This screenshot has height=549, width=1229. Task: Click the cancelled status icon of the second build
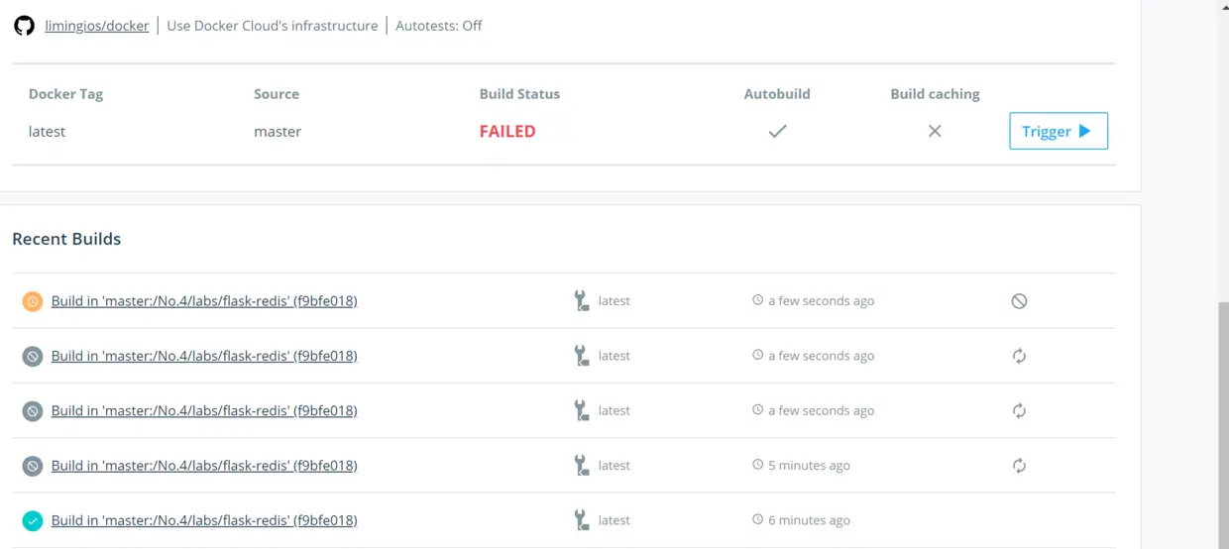pos(33,356)
